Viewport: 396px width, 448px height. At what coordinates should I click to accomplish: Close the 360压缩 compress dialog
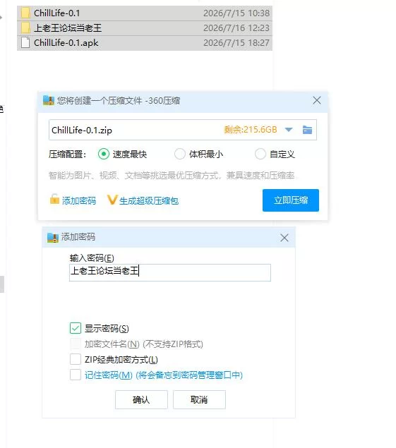[x=316, y=100]
